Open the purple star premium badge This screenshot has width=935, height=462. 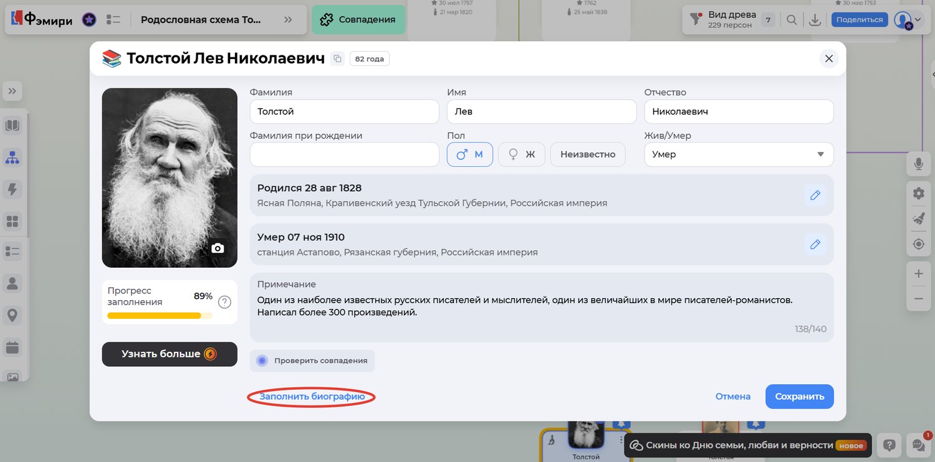tap(89, 20)
